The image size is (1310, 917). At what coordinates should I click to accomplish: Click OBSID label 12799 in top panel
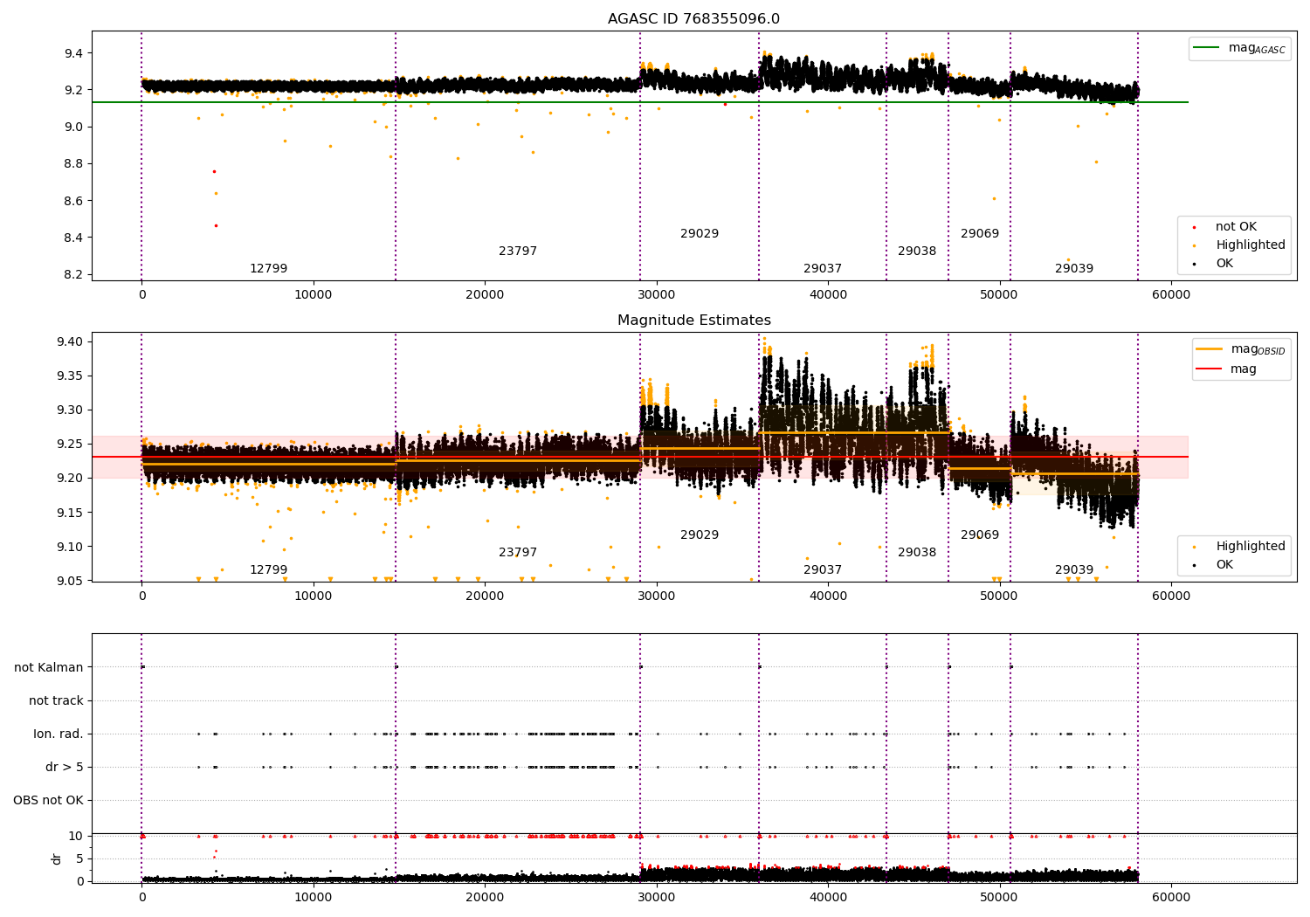pos(268,269)
